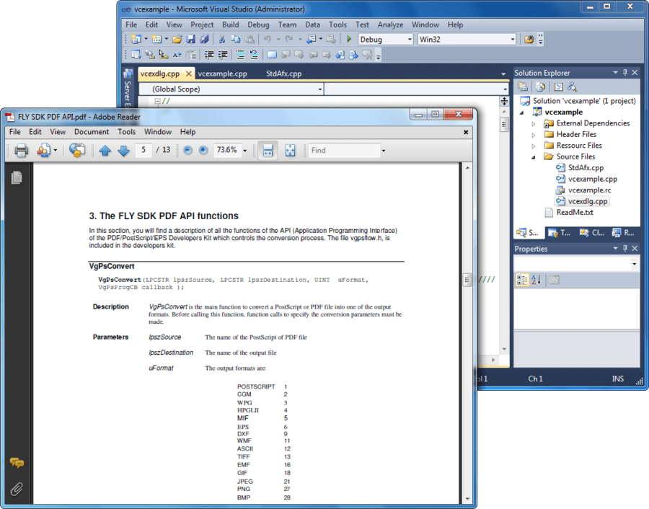Screen dimensions: 649x509
Task: Toggle Categorized view in Properties panel
Action: pyautogui.click(x=522, y=280)
